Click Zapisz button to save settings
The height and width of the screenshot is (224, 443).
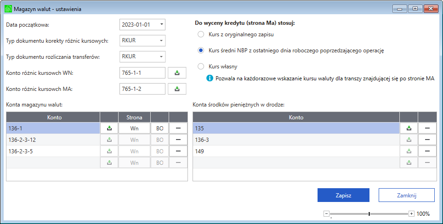pos(343,195)
